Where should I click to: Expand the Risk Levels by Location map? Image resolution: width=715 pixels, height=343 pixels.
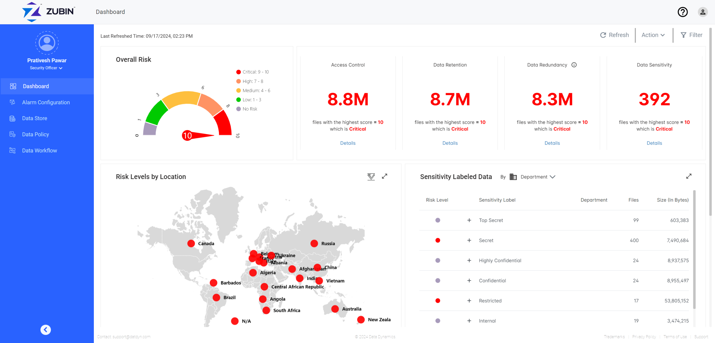point(385,176)
